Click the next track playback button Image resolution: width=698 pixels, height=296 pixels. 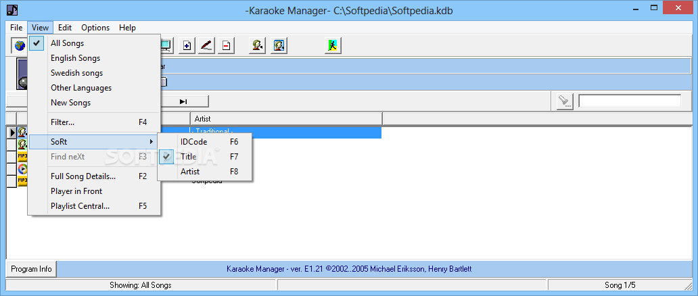[183, 101]
